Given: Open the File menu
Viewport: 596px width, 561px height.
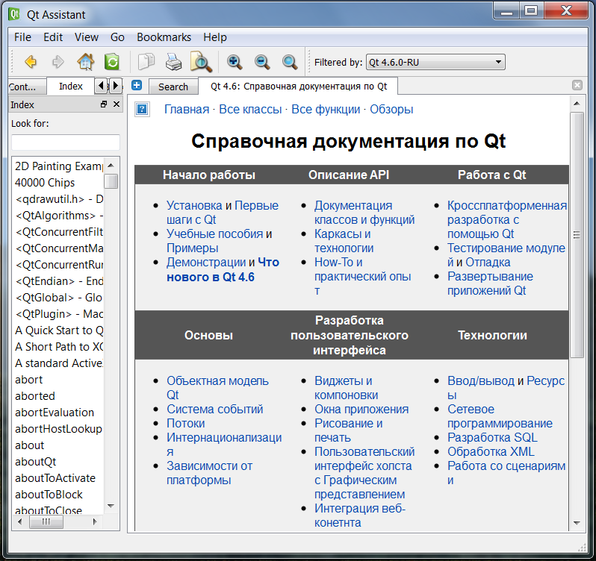Looking at the screenshot, I should (22, 37).
